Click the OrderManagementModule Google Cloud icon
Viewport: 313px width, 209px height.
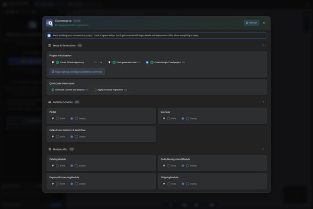183,166
